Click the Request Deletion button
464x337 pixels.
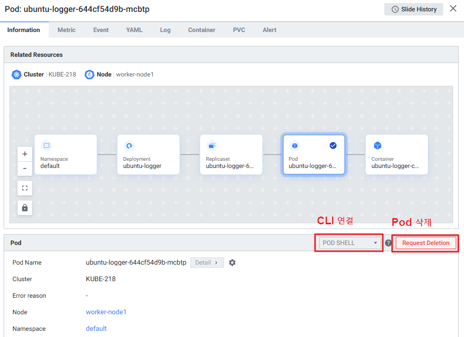click(x=426, y=243)
